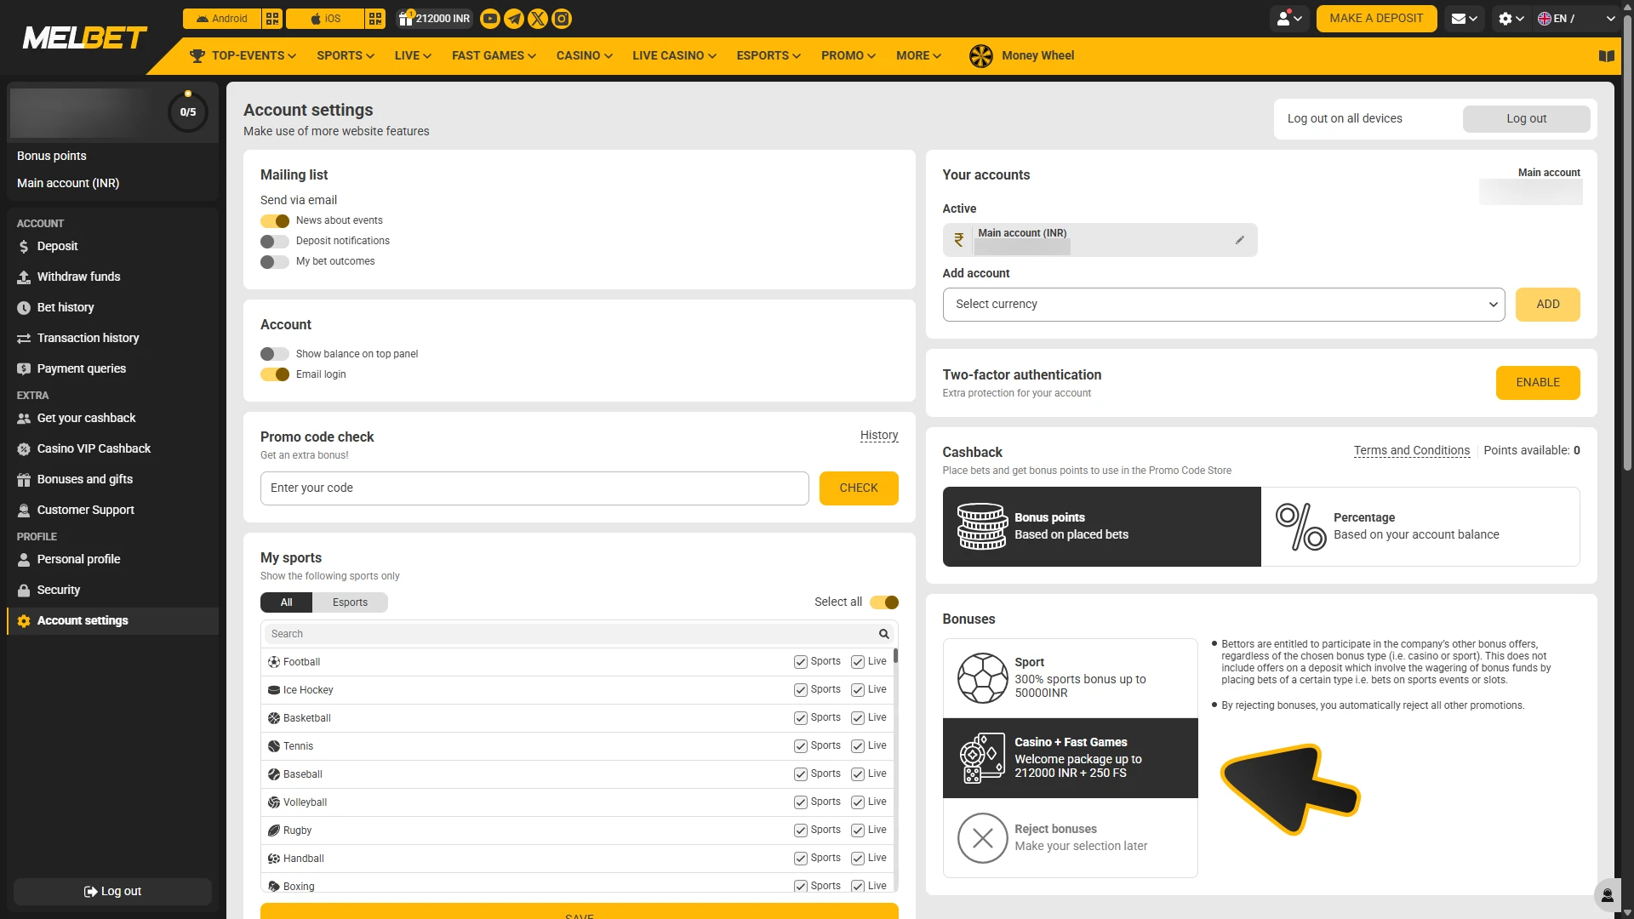Open the Android app QR code icon
1634x919 pixels.
point(272,19)
